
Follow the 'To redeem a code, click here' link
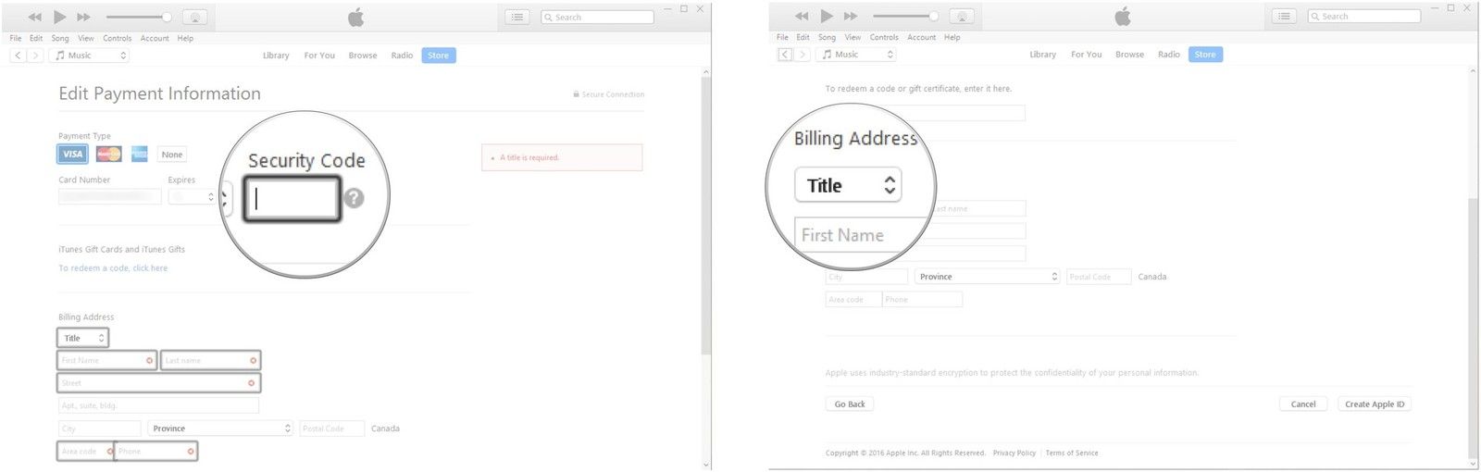point(113,268)
